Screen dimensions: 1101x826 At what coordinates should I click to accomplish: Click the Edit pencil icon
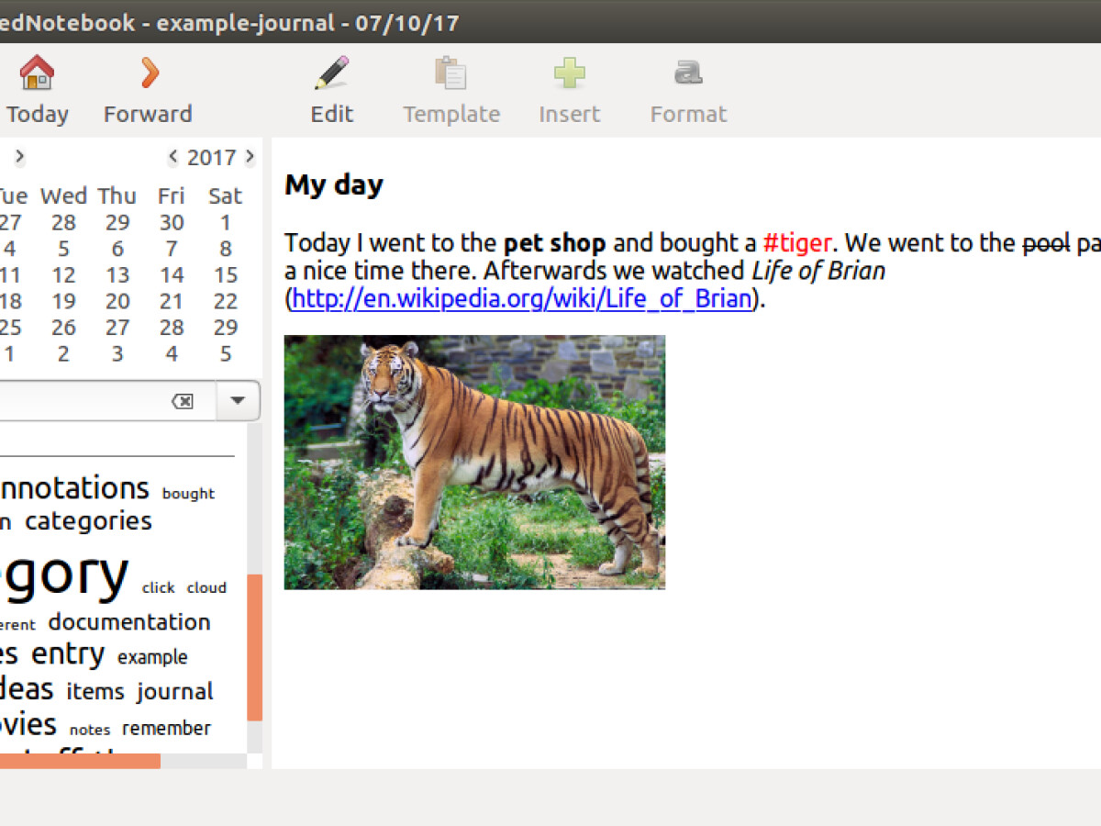331,73
